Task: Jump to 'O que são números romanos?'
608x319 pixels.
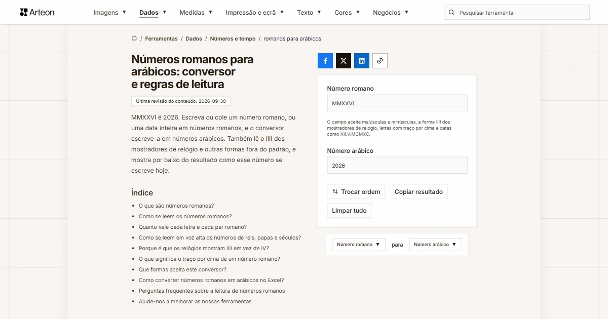Action: pyautogui.click(x=176, y=206)
